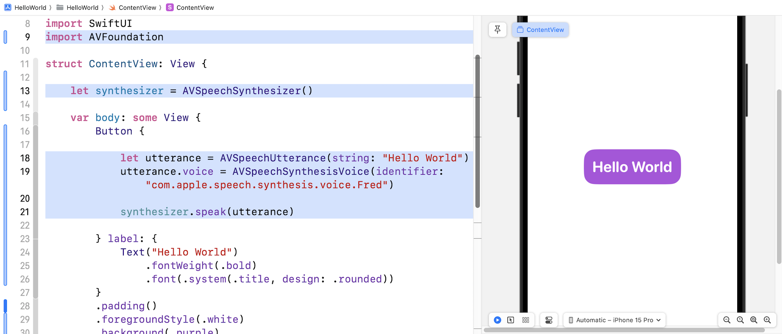Open the preview variants grid
This screenshot has width=782, height=334.
(525, 320)
